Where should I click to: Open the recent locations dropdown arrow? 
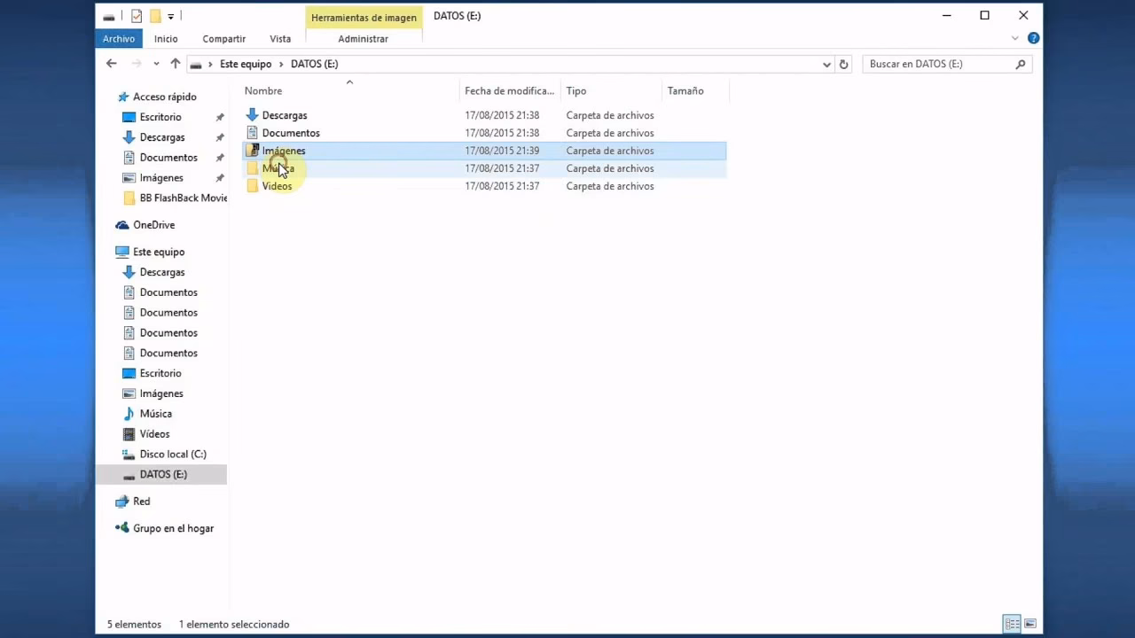click(156, 64)
